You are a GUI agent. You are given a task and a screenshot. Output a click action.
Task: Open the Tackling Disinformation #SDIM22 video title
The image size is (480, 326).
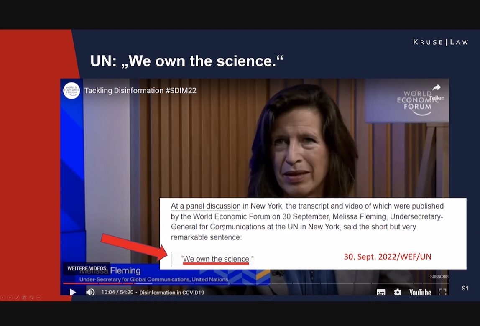pyautogui.click(x=140, y=91)
